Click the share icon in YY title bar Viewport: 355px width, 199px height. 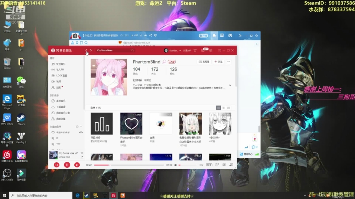coord(150,35)
